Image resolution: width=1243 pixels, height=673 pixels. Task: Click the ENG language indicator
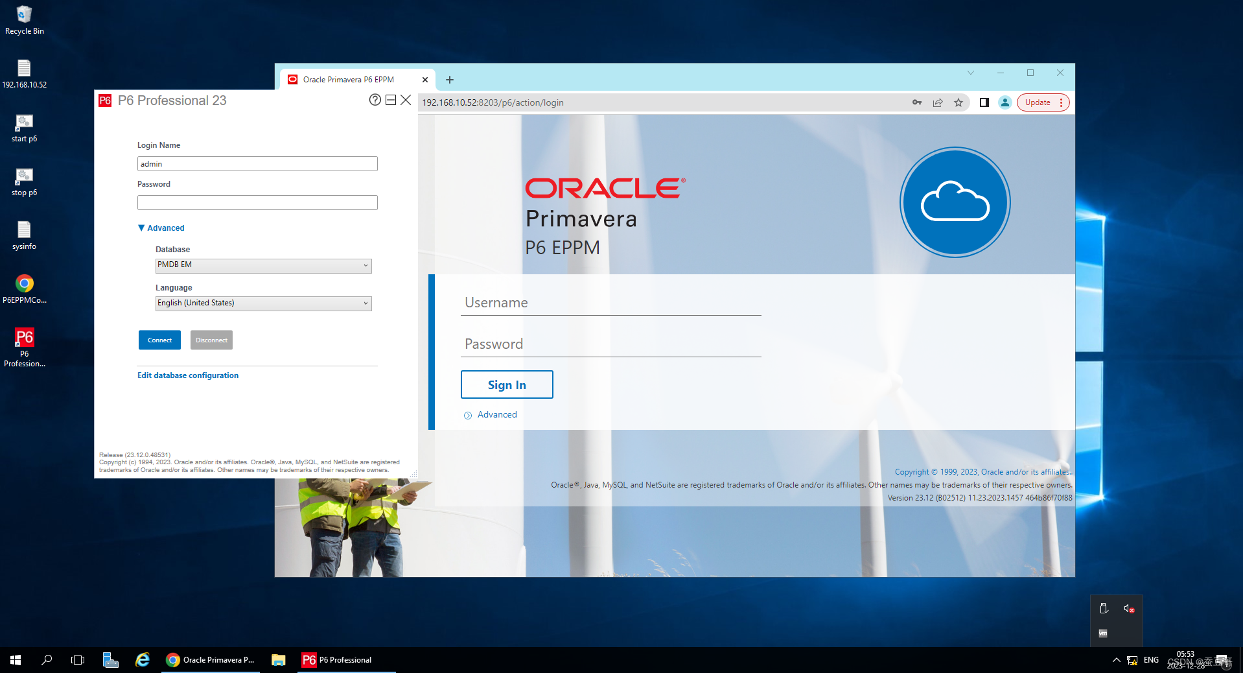[1151, 660]
